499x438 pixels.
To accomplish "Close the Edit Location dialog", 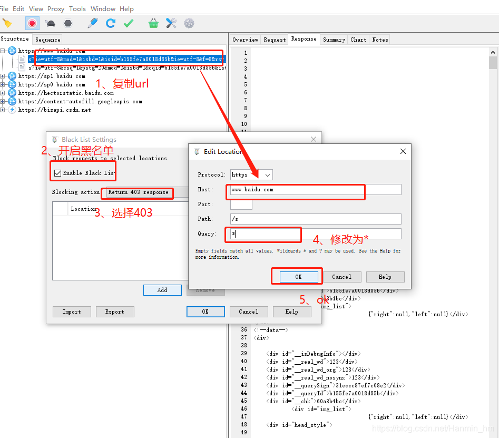I will (x=403, y=151).
